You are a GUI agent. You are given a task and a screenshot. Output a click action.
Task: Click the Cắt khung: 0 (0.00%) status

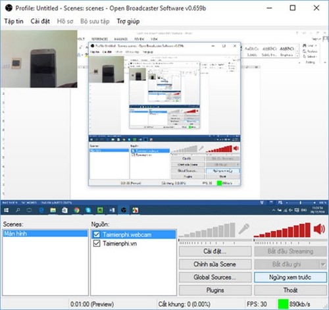(184, 304)
